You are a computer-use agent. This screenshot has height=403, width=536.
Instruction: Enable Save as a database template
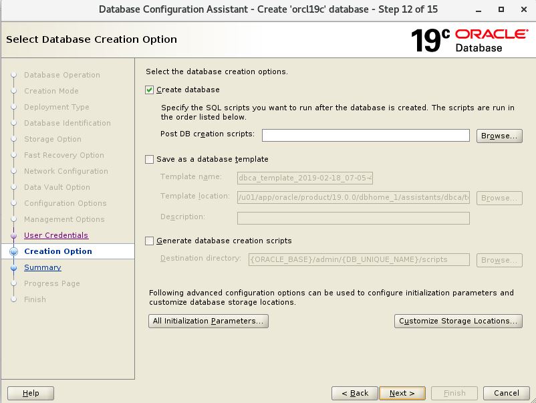point(150,159)
